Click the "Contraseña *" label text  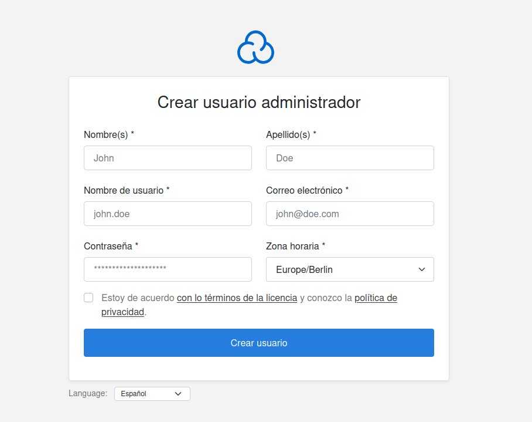pyautogui.click(x=111, y=246)
